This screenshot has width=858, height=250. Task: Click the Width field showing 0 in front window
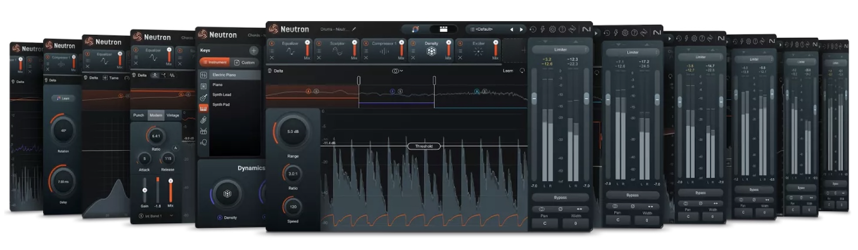576,223
